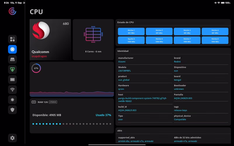The height and width of the screenshot is (146, 234).
Task: Click the 8:26 clock in status bar
Action: point(6,3)
